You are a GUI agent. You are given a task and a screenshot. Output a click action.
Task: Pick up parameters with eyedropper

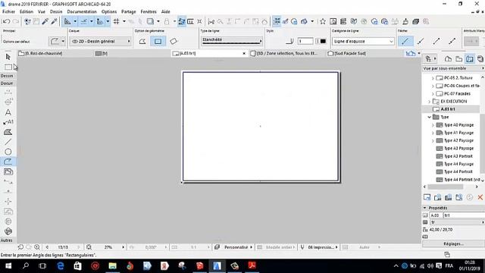(45, 21)
